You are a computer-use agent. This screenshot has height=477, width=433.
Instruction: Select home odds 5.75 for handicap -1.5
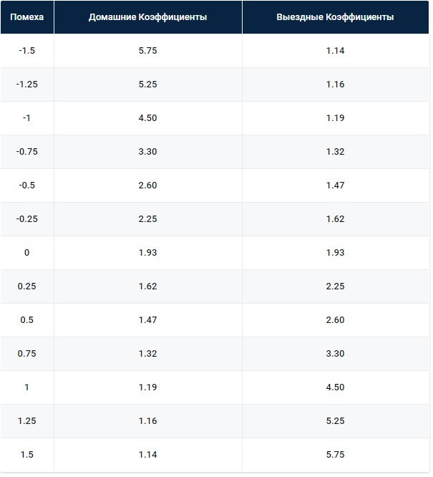(x=147, y=51)
